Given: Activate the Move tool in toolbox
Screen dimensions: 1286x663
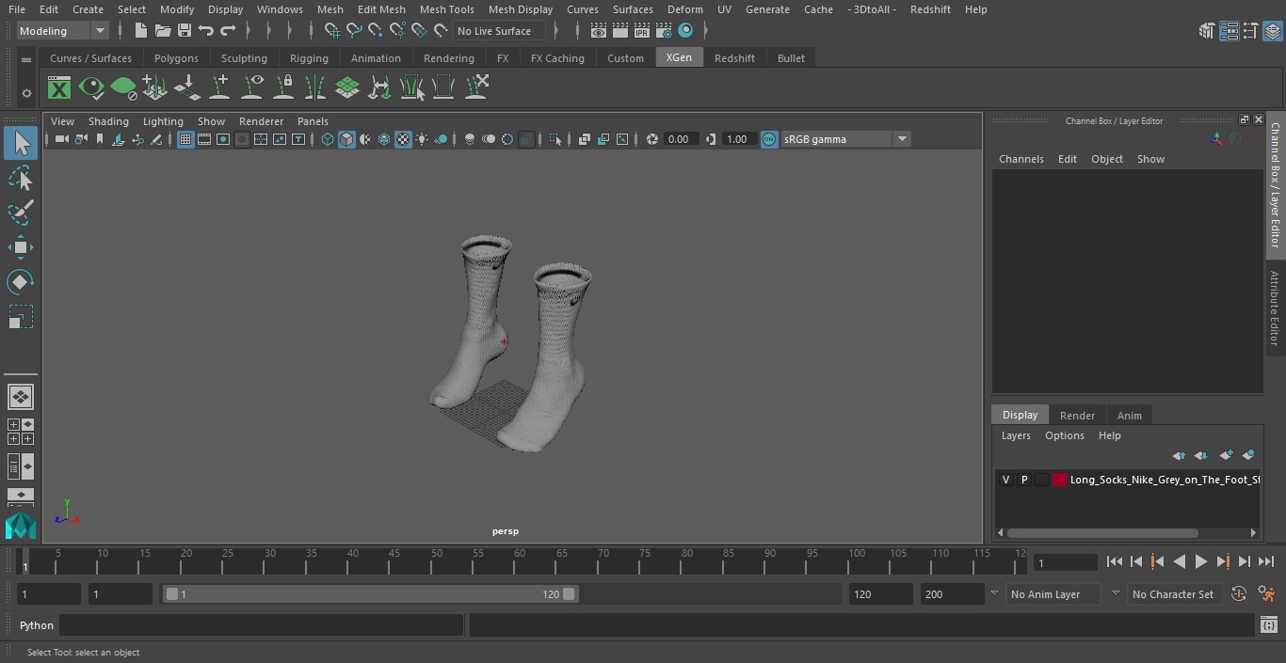Looking at the screenshot, I should 21,247.
